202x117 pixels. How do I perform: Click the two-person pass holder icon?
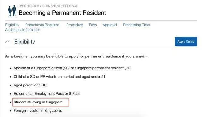click(12, 11)
